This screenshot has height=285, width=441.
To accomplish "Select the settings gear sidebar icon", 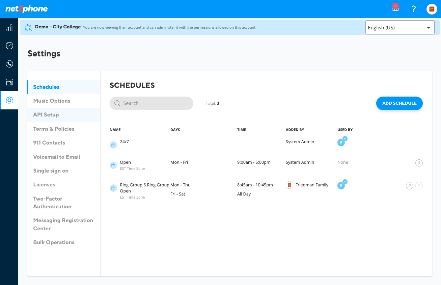I will pyautogui.click(x=9, y=100).
